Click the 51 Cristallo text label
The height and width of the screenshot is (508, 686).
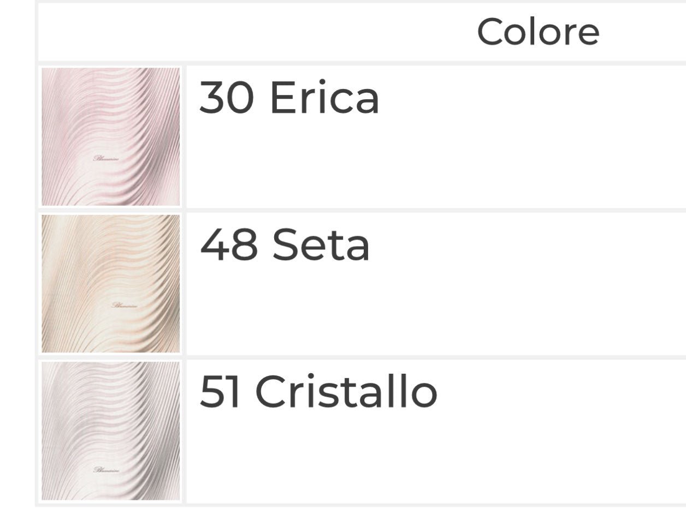pos(318,392)
